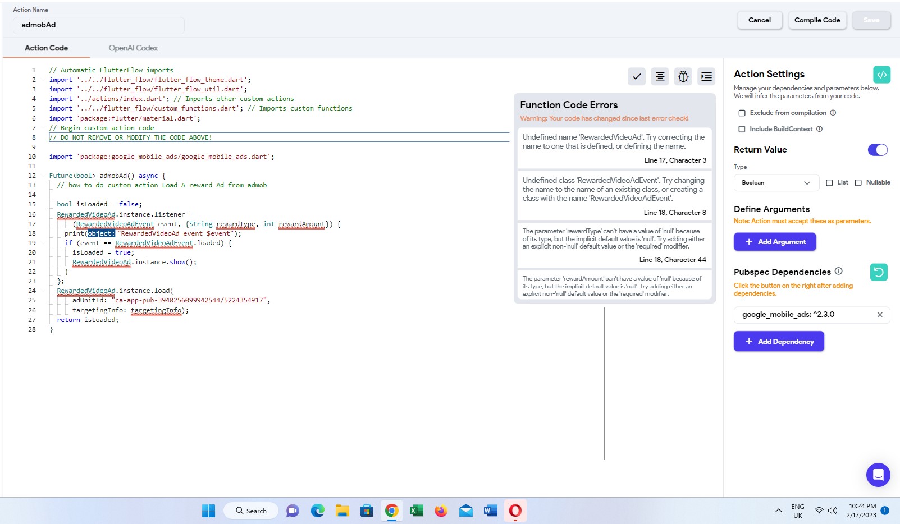The height and width of the screenshot is (524, 900).
Task: Open Mail app from taskbar
Action: [x=466, y=511]
